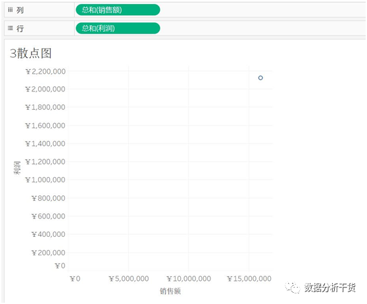This screenshot has width=367, height=304.
Task: Click the ¥200,000 tick on the profit axis
Action: tap(49, 253)
